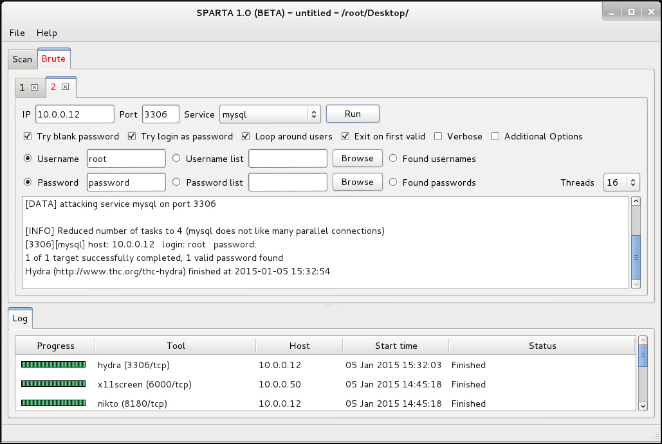This screenshot has width=662, height=444.
Task: Adjust the Threads spinner arrows
Action: coord(633,182)
